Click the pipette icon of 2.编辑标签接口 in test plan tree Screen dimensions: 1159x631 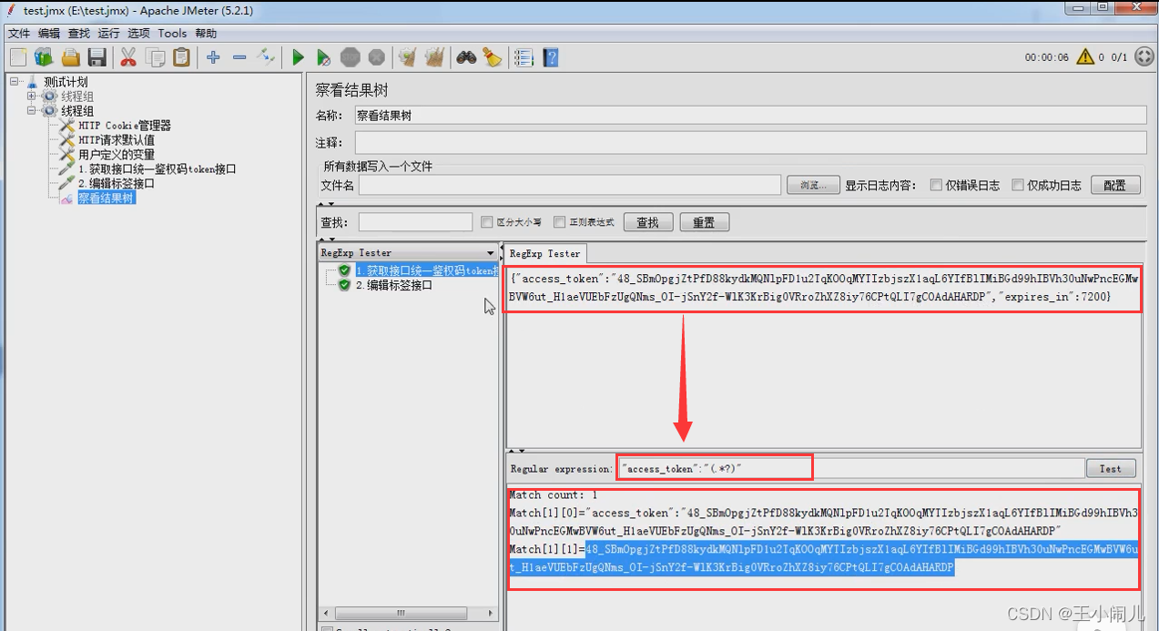click(67, 184)
